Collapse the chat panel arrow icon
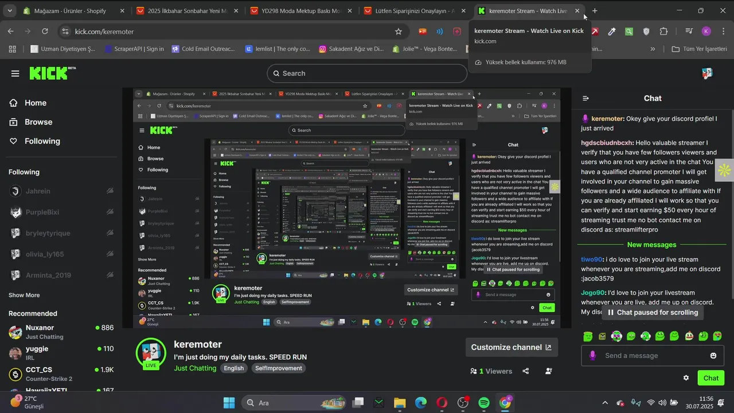 pyautogui.click(x=585, y=98)
